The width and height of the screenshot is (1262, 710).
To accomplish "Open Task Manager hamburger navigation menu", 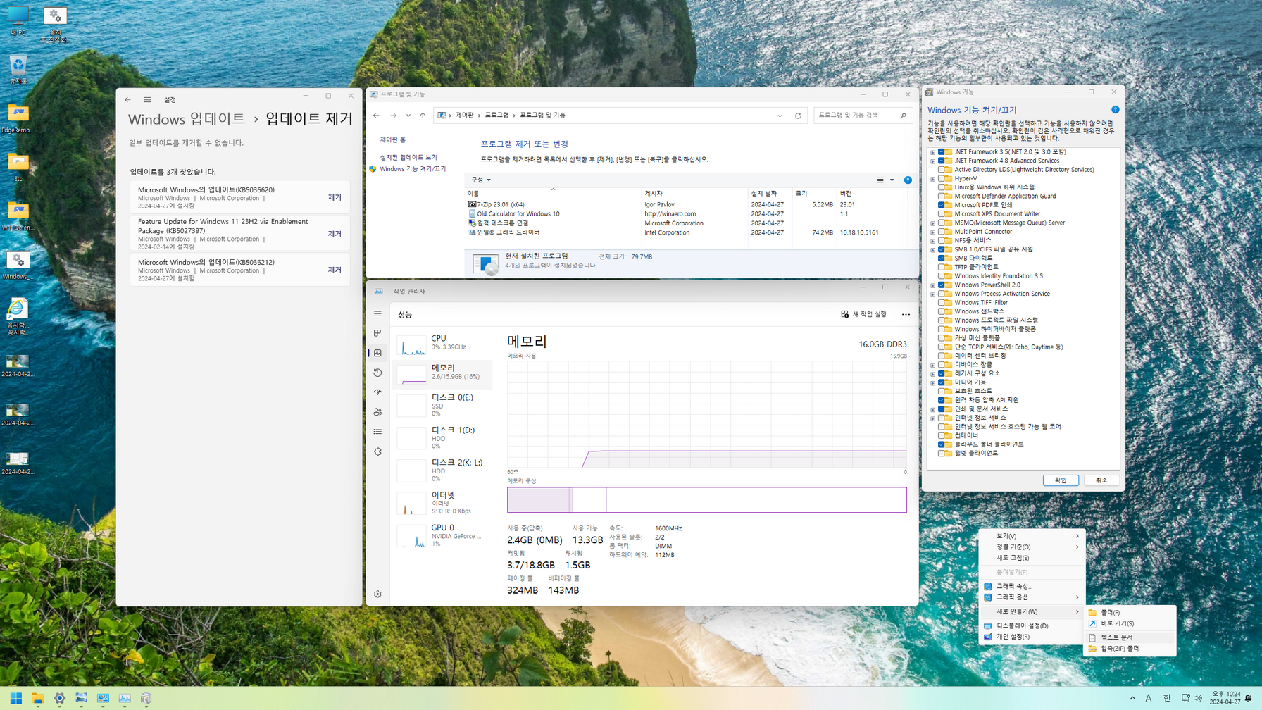I will (x=377, y=313).
